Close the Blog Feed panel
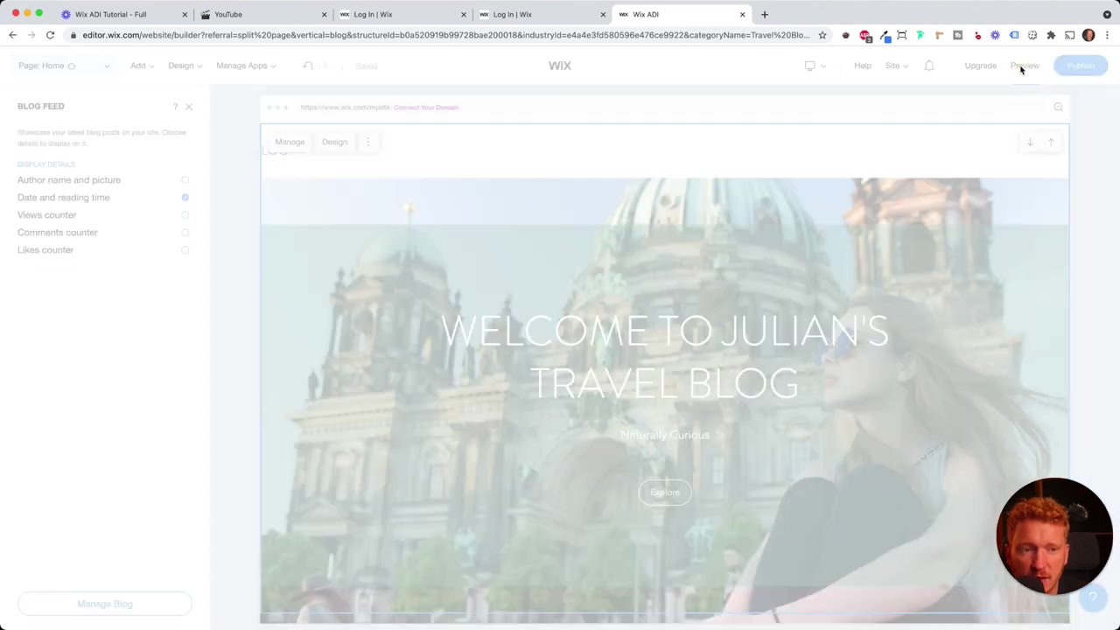1120x630 pixels. click(189, 107)
